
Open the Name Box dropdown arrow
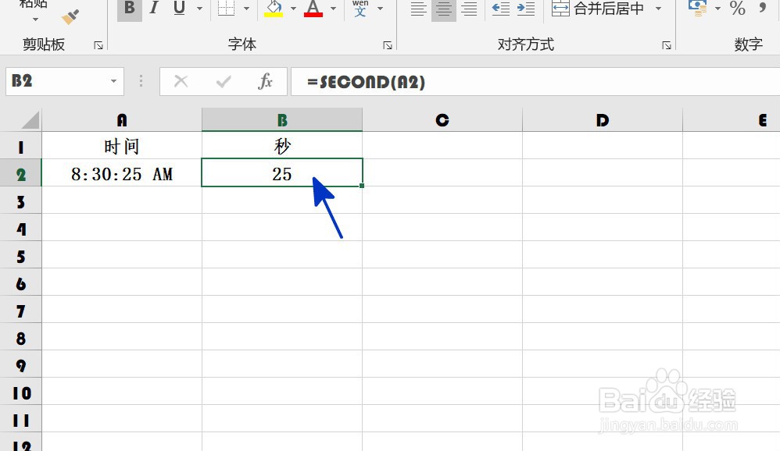[x=113, y=81]
